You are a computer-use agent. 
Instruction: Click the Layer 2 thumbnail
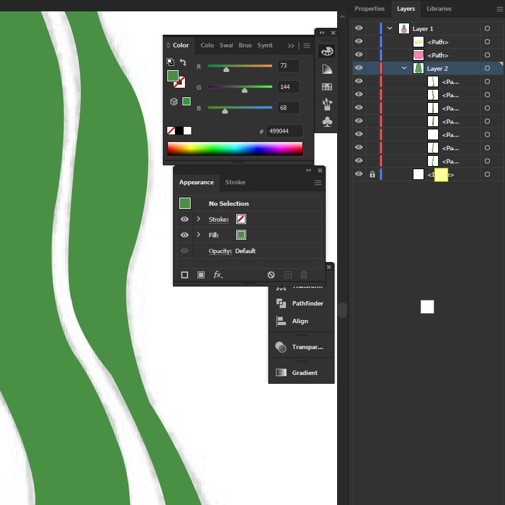tap(419, 68)
